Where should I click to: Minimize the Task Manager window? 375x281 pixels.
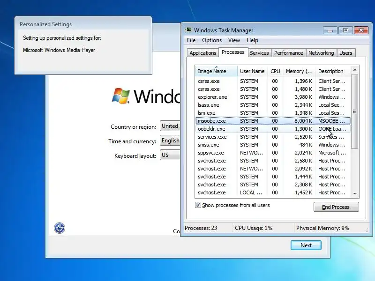pyautogui.click(x=330, y=30)
